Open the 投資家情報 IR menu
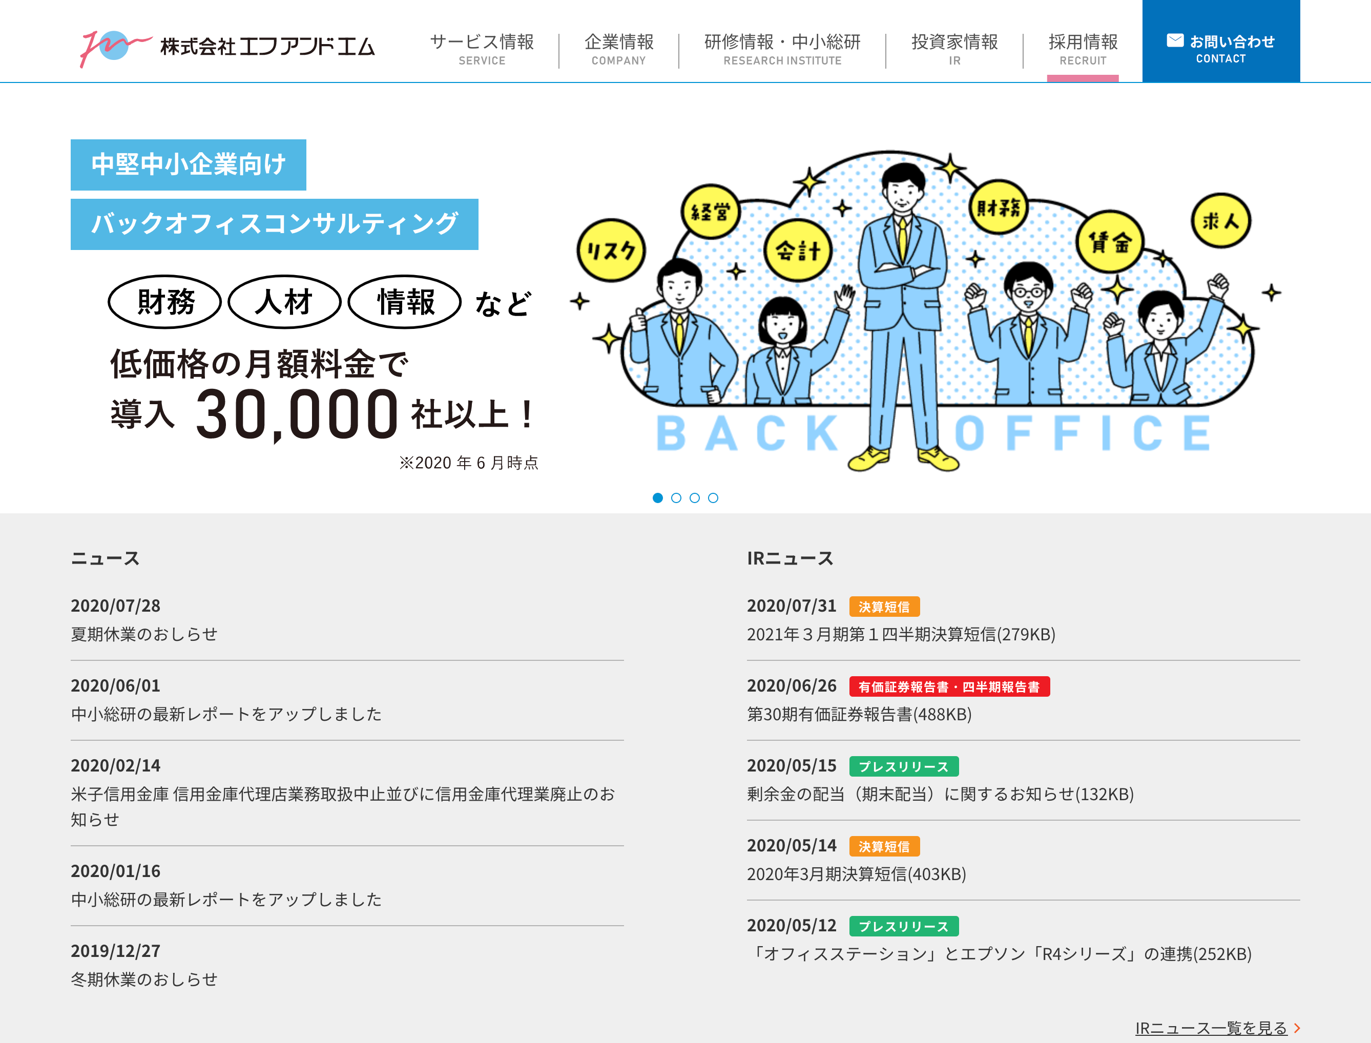1371x1043 pixels. click(954, 49)
